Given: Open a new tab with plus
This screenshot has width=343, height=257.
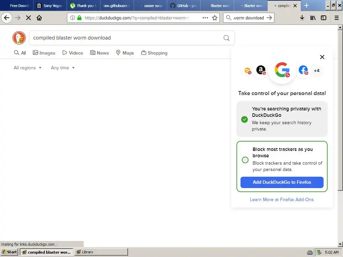Looking at the screenshot, I should click(306, 5).
